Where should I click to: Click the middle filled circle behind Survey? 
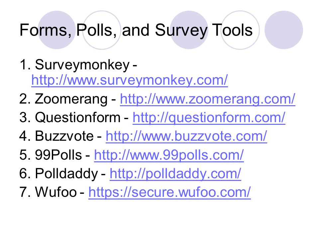tap(189, 30)
